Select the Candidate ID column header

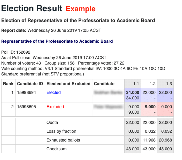pyautogui.click(x=30, y=84)
